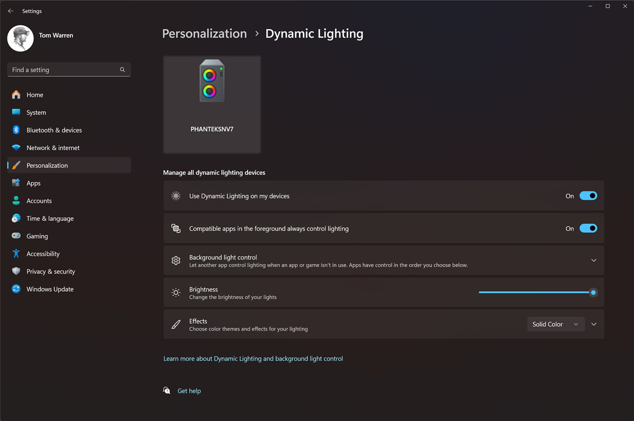Click the Dynamic Lighting sun icon
This screenshot has height=421, width=634.
click(x=176, y=196)
